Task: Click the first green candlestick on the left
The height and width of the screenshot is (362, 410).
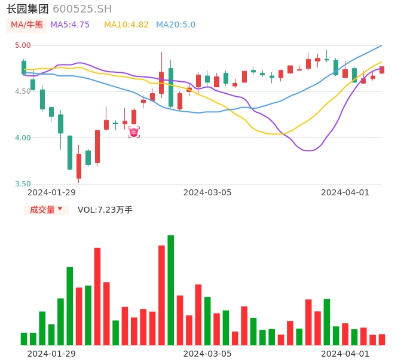Action: 24,67
